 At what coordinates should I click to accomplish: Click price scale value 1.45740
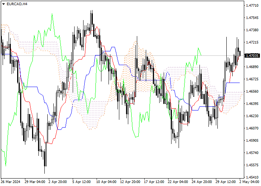pyautogui.click(x=252, y=153)
